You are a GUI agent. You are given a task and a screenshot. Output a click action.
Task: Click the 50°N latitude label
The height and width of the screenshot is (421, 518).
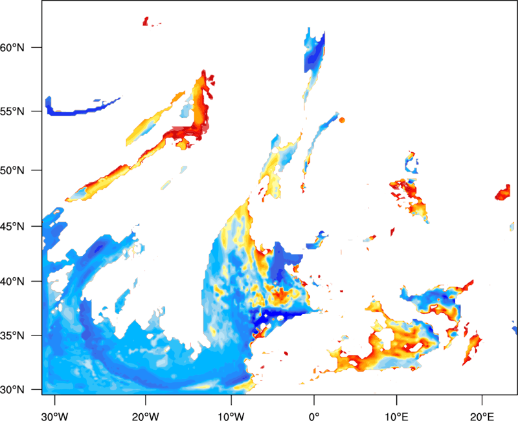(12, 170)
